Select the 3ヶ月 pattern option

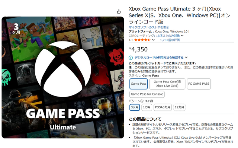tap(135, 107)
